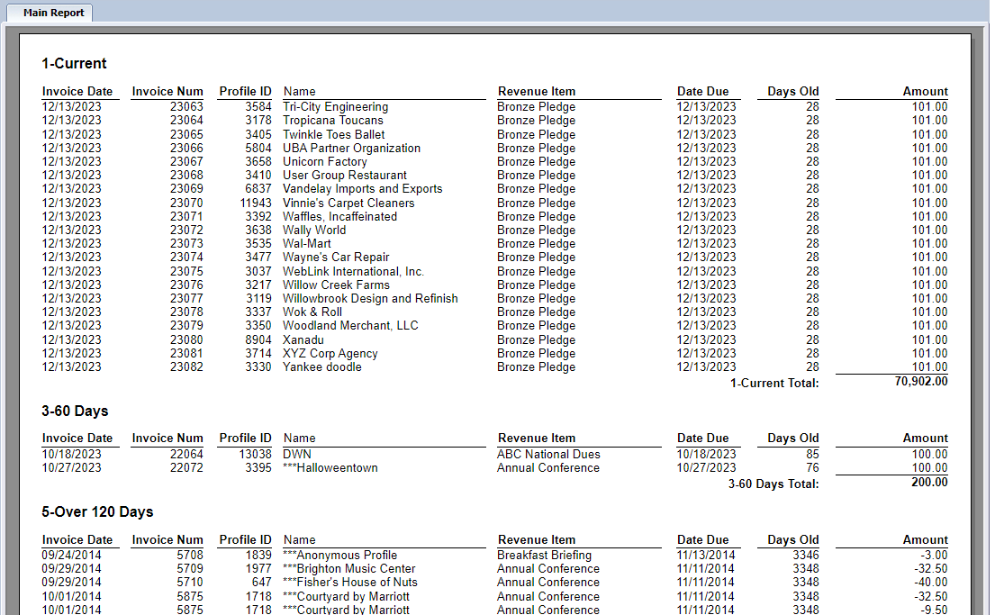The image size is (995, 615).
Task: Click invoice number 5708
Action: (x=190, y=556)
